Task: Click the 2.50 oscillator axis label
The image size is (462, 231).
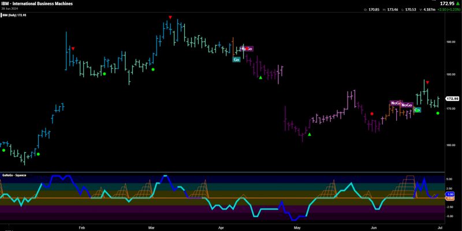Action: pyautogui.click(x=450, y=188)
